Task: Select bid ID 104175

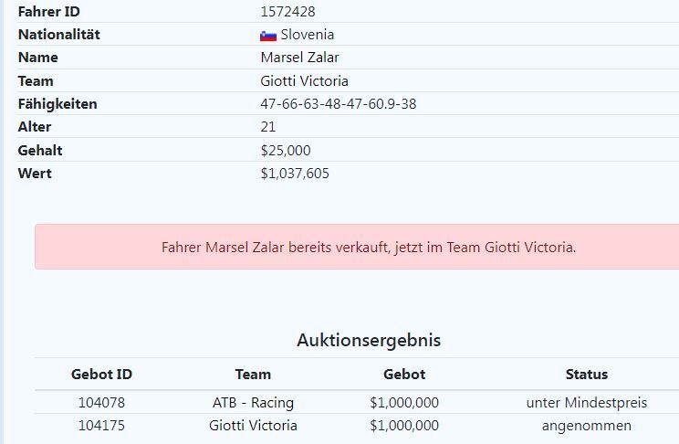Action: (x=101, y=426)
